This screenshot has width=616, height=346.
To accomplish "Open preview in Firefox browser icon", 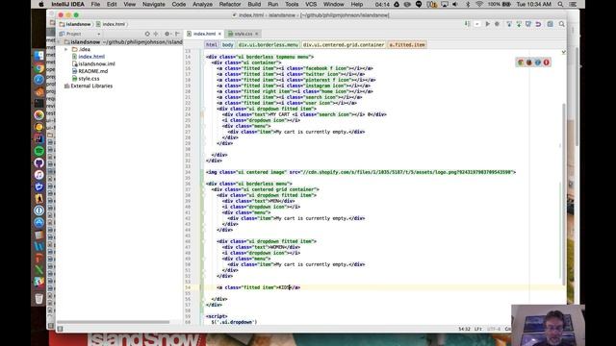I will pyautogui.click(x=529, y=62).
